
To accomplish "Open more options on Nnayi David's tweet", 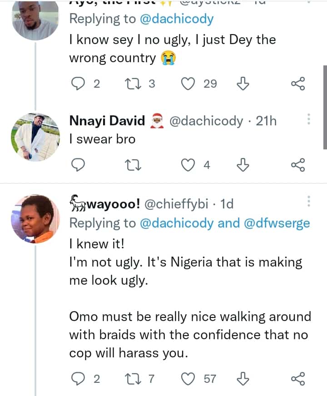I will 309,119.
